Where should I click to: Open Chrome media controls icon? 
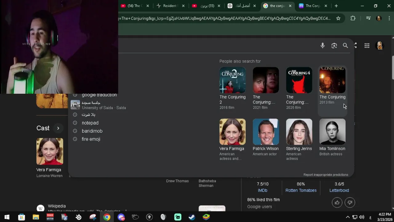click(x=368, y=18)
